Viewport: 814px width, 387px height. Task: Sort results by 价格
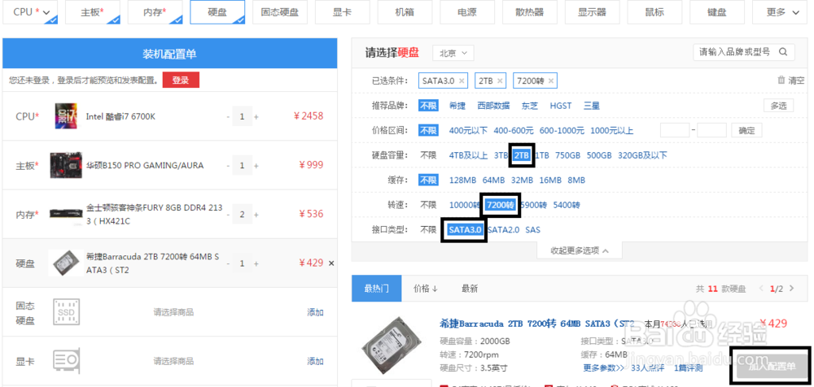pos(426,289)
